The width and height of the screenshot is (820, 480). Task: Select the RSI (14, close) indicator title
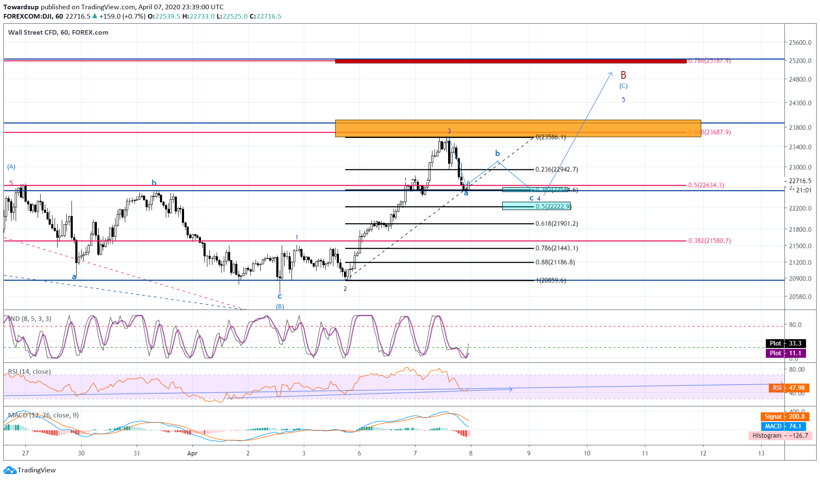[29, 371]
